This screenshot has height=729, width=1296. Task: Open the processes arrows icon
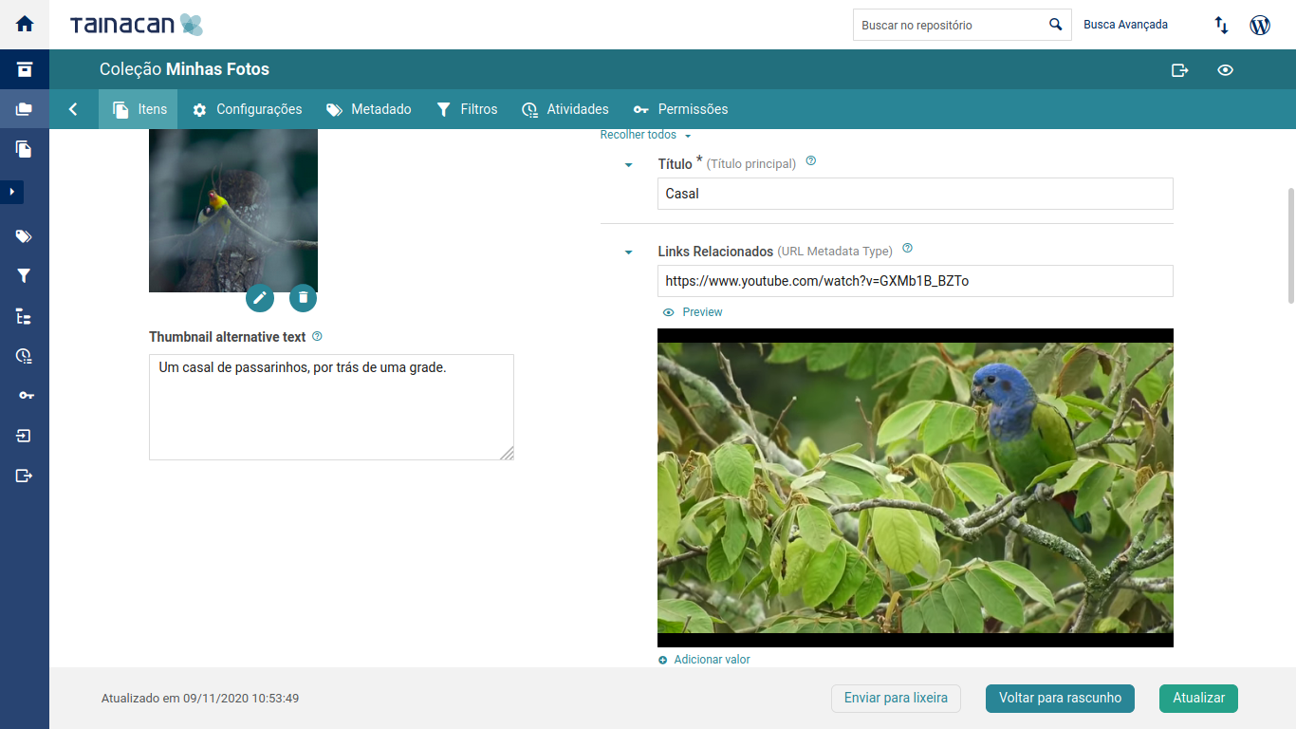tap(1222, 26)
